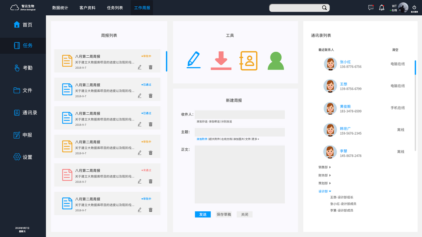Expand the 销售部 department

pos(325,167)
